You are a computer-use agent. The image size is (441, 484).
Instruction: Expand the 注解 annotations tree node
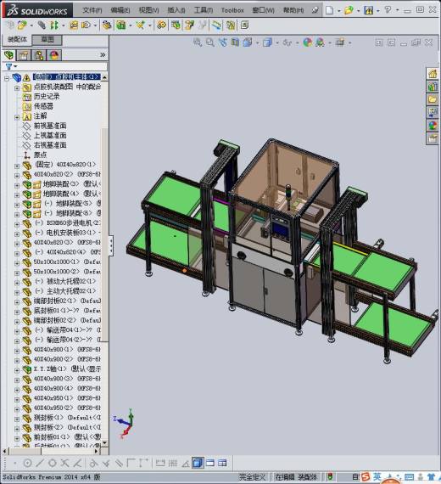[x=17, y=117]
